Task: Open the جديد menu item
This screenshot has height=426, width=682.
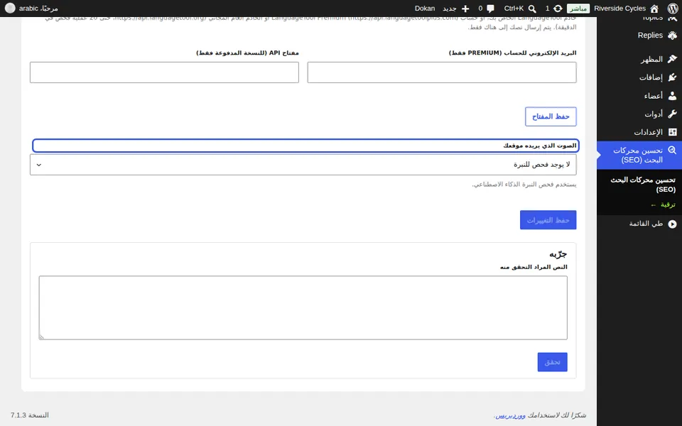Action: pyautogui.click(x=450, y=9)
